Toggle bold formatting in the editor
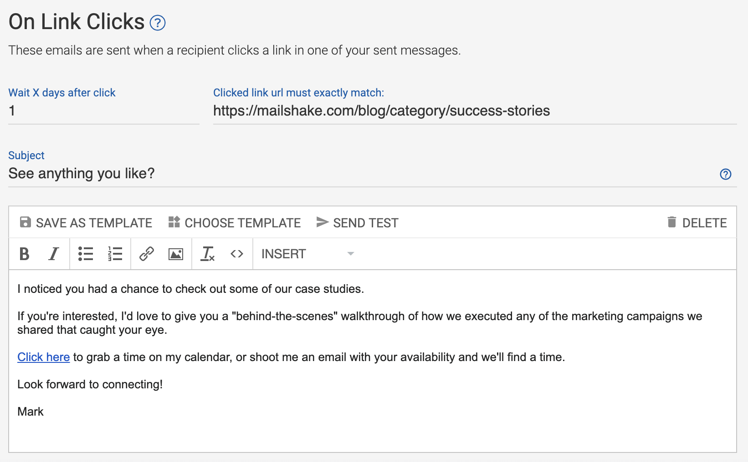Viewport: 748px width, 462px height. click(25, 254)
